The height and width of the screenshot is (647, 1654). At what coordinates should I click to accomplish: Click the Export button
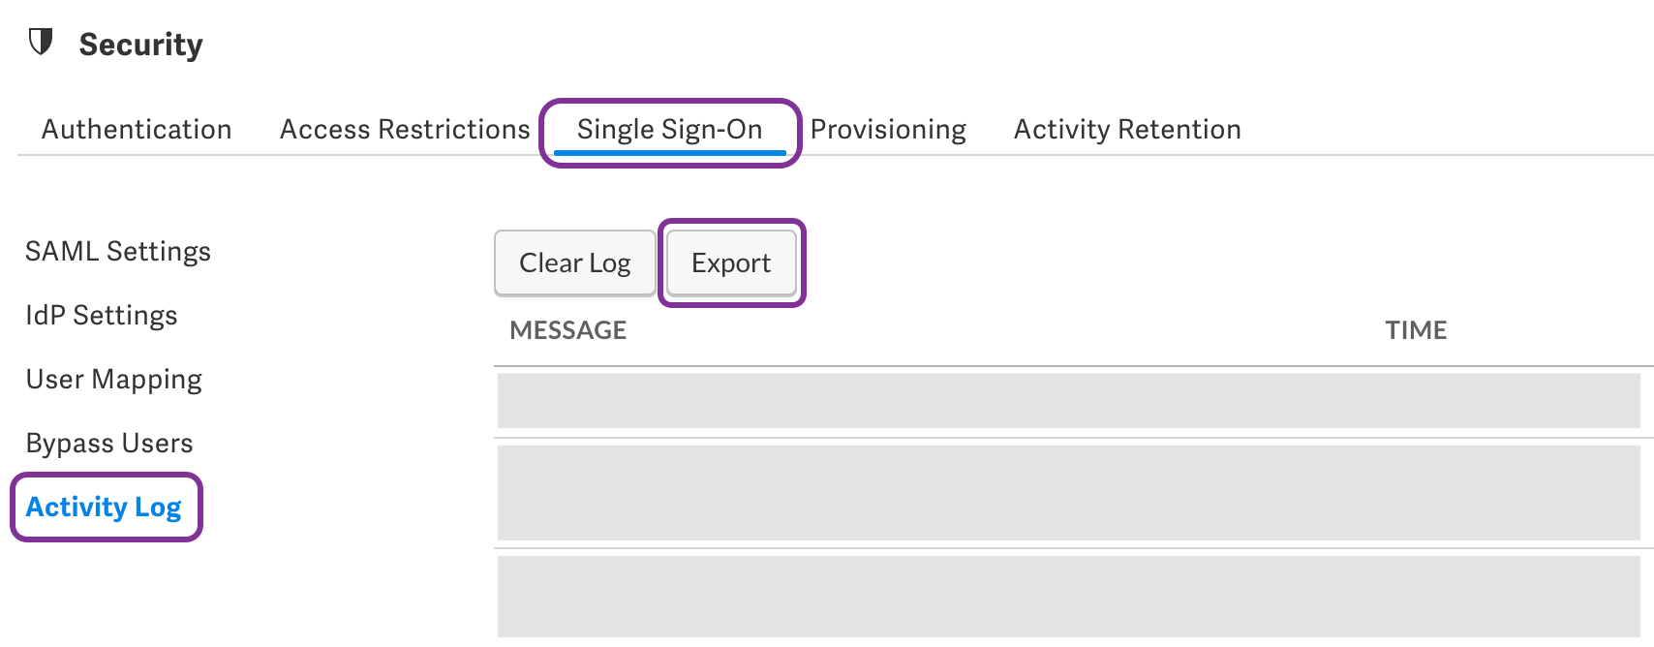[731, 263]
